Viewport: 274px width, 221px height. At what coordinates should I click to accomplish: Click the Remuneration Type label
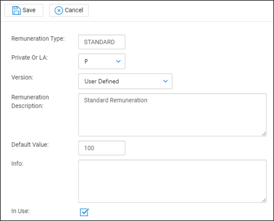coord(38,39)
